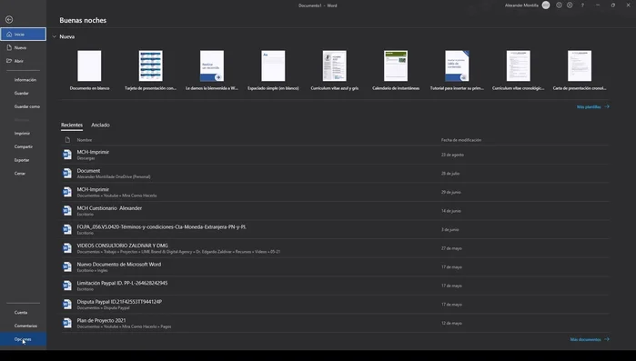This screenshot has height=361, width=636.
Task: Open the Cuenta page
Action: click(21, 313)
